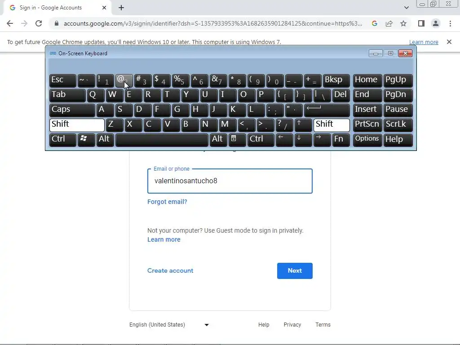This screenshot has height=345, width=460.
Task: Click the On-Screen Keyboard title bar icon
Action: pos(53,53)
